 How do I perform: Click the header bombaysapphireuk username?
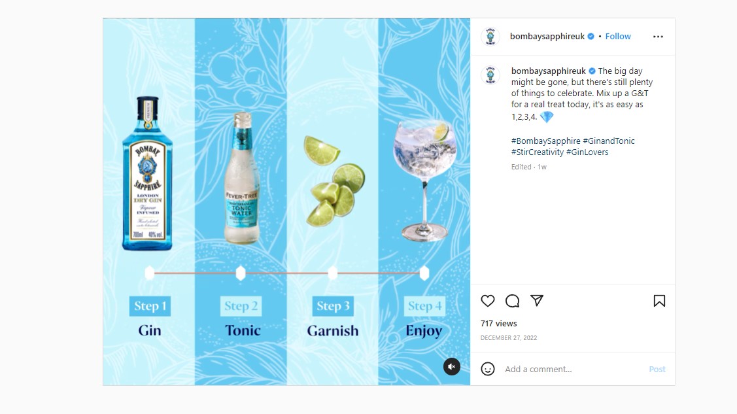tap(547, 36)
